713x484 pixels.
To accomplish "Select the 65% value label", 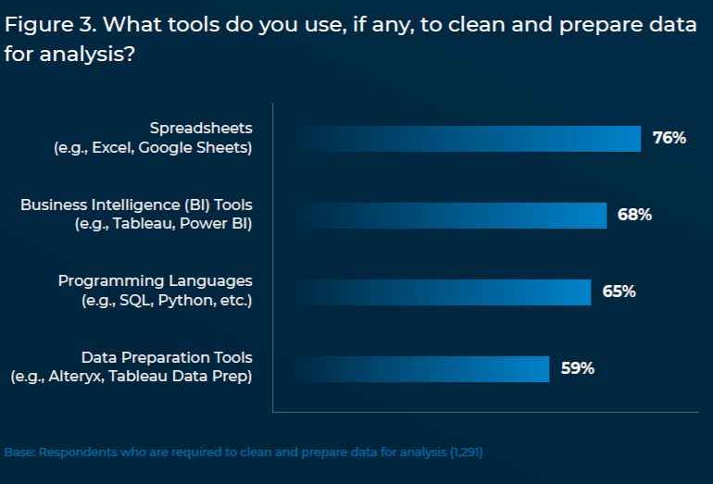I will coord(619,292).
